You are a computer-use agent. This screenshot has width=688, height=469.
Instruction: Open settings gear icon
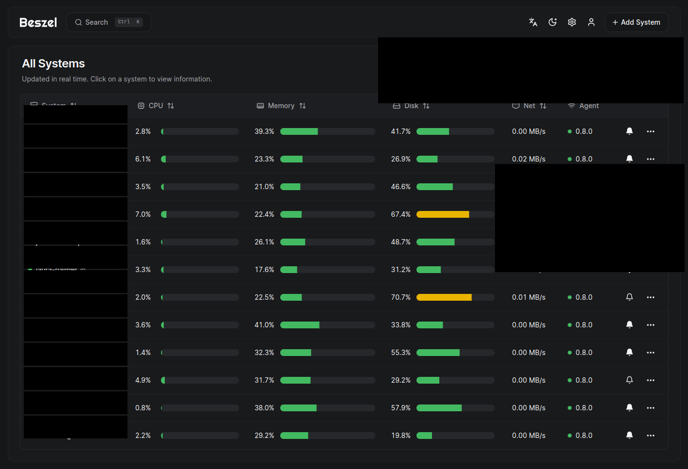pos(572,22)
